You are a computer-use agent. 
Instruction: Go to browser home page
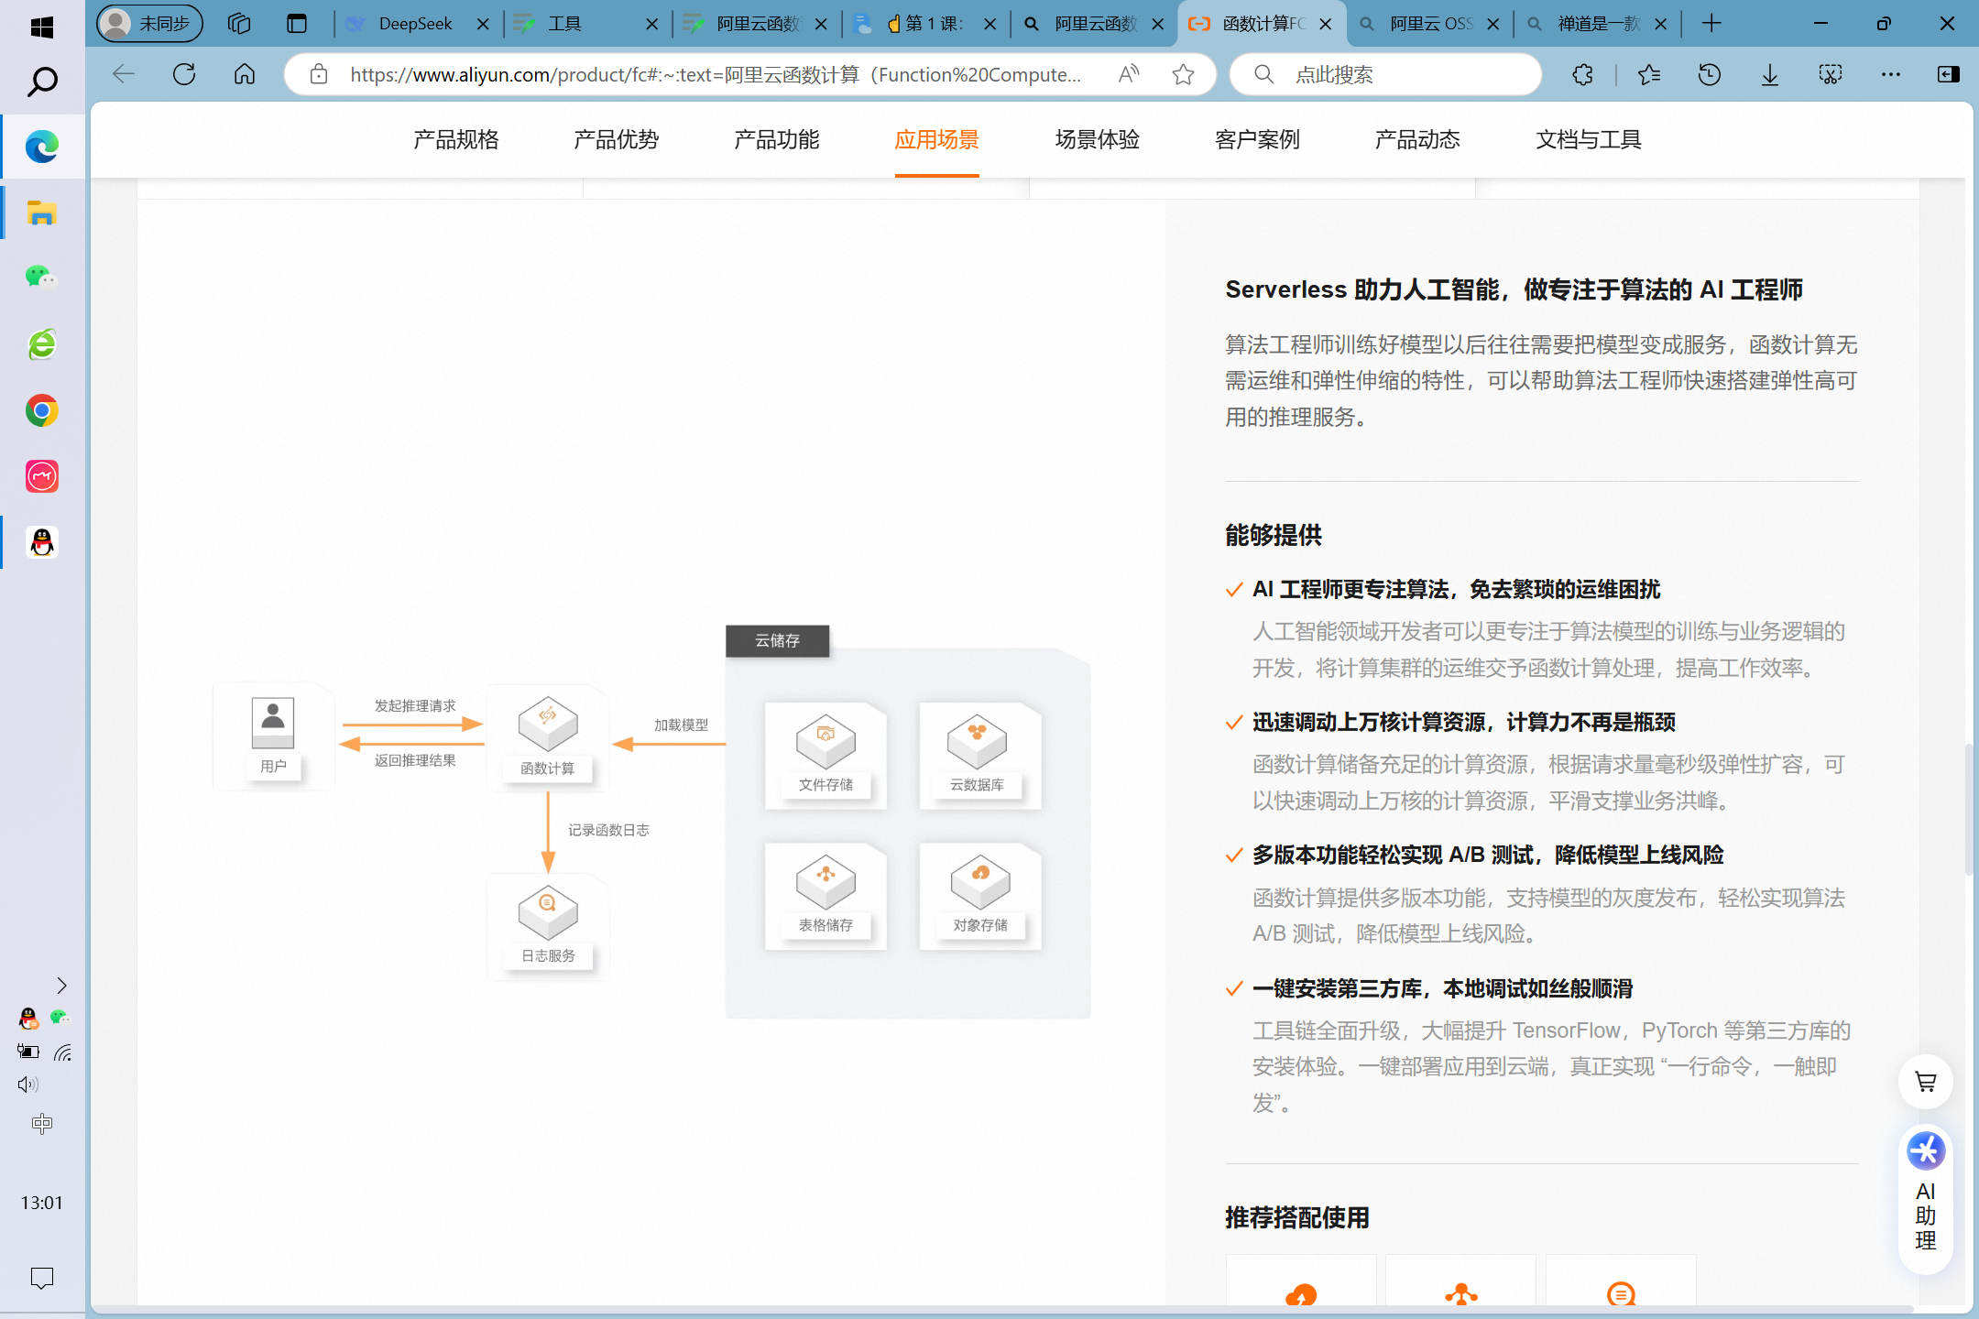pyautogui.click(x=245, y=74)
